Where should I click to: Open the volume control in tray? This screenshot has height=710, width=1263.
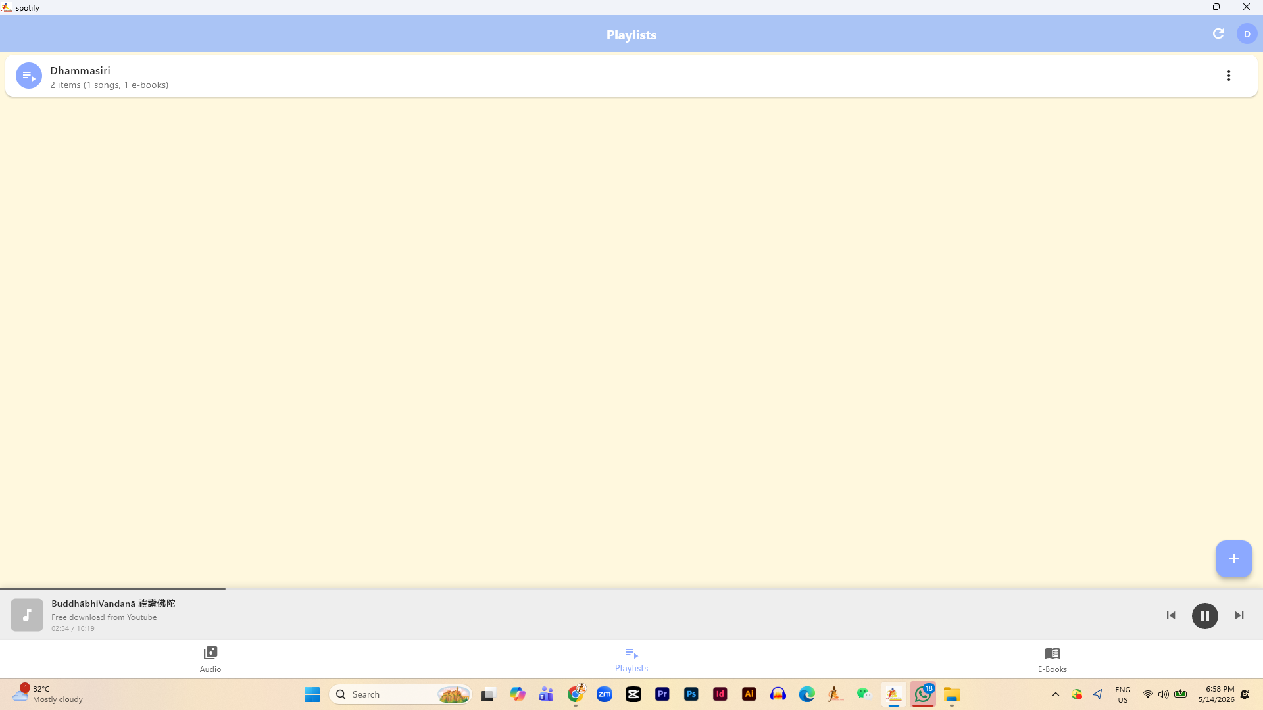click(x=1164, y=694)
